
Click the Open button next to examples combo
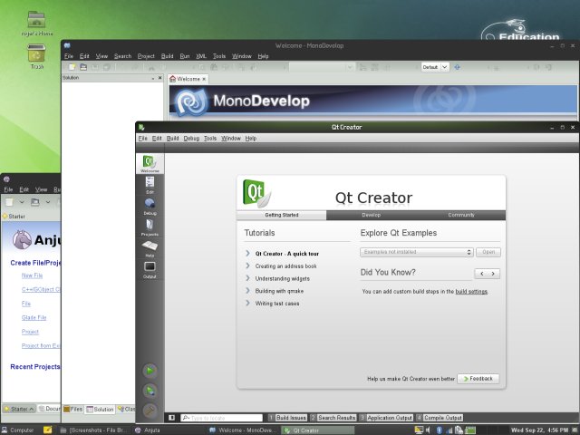point(488,252)
